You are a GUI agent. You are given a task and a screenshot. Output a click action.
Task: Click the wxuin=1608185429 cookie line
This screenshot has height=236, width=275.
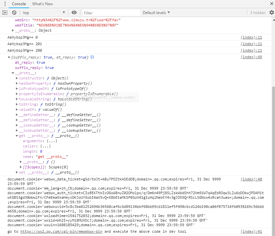(x=101, y=225)
